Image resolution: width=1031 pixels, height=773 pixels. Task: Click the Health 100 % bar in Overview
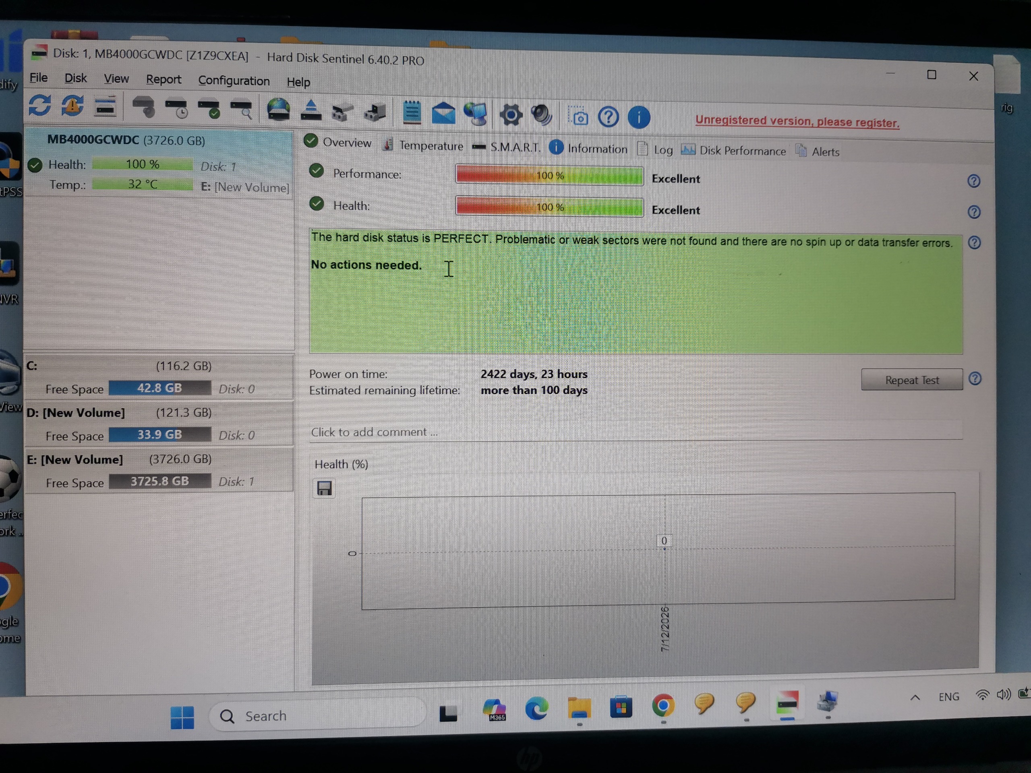click(549, 207)
